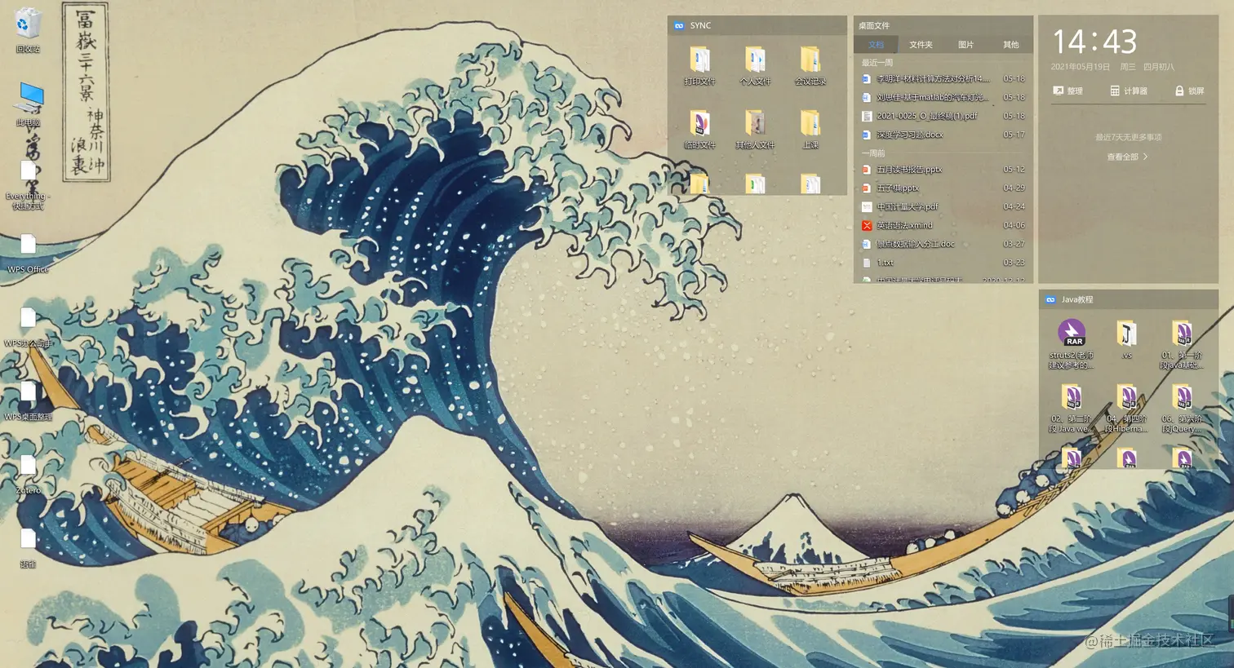Screen dimensions: 1234x668
Task: Click the 查看全部 link with chevron
Action: pos(1127,157)
